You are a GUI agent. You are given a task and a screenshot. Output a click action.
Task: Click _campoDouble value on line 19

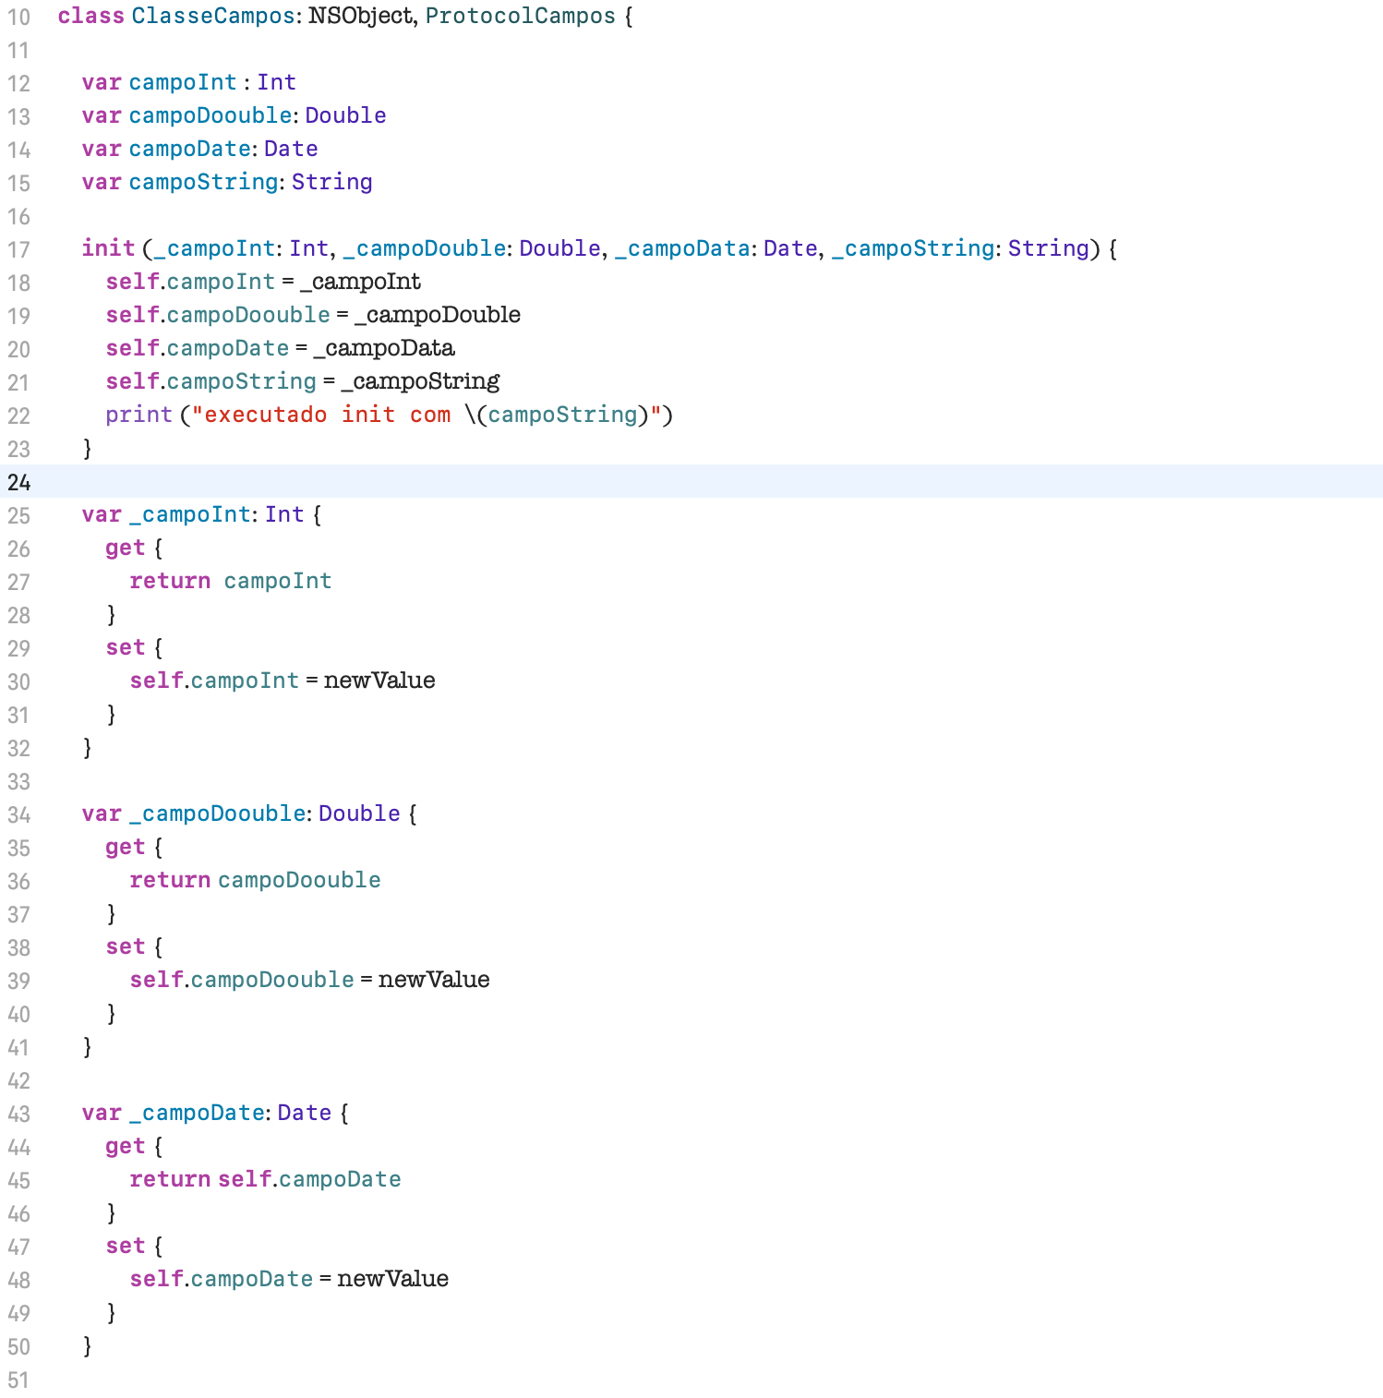438,316
